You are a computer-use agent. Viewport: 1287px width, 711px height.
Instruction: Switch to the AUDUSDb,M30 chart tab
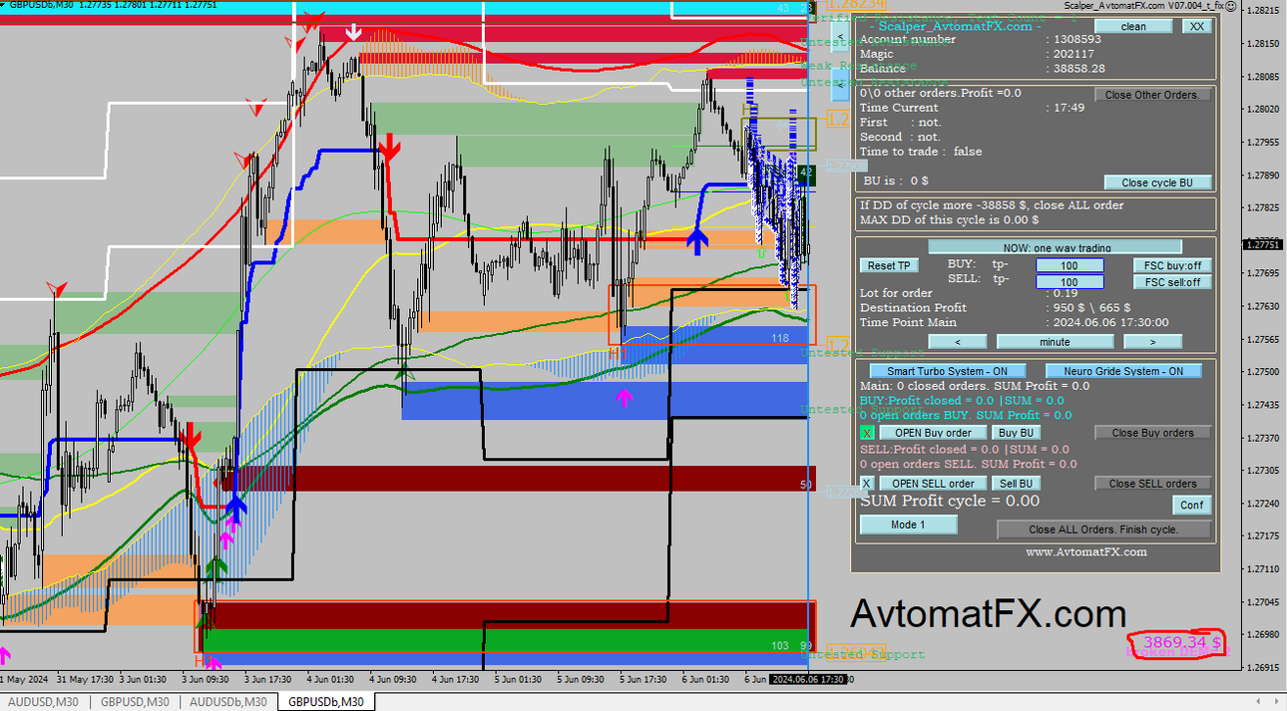tap(228, 702)
